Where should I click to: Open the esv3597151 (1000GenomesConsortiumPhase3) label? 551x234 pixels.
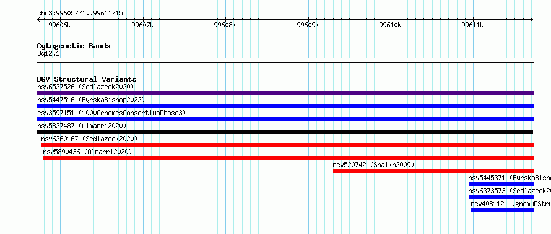pyautogui.click(x=111, y=113)
